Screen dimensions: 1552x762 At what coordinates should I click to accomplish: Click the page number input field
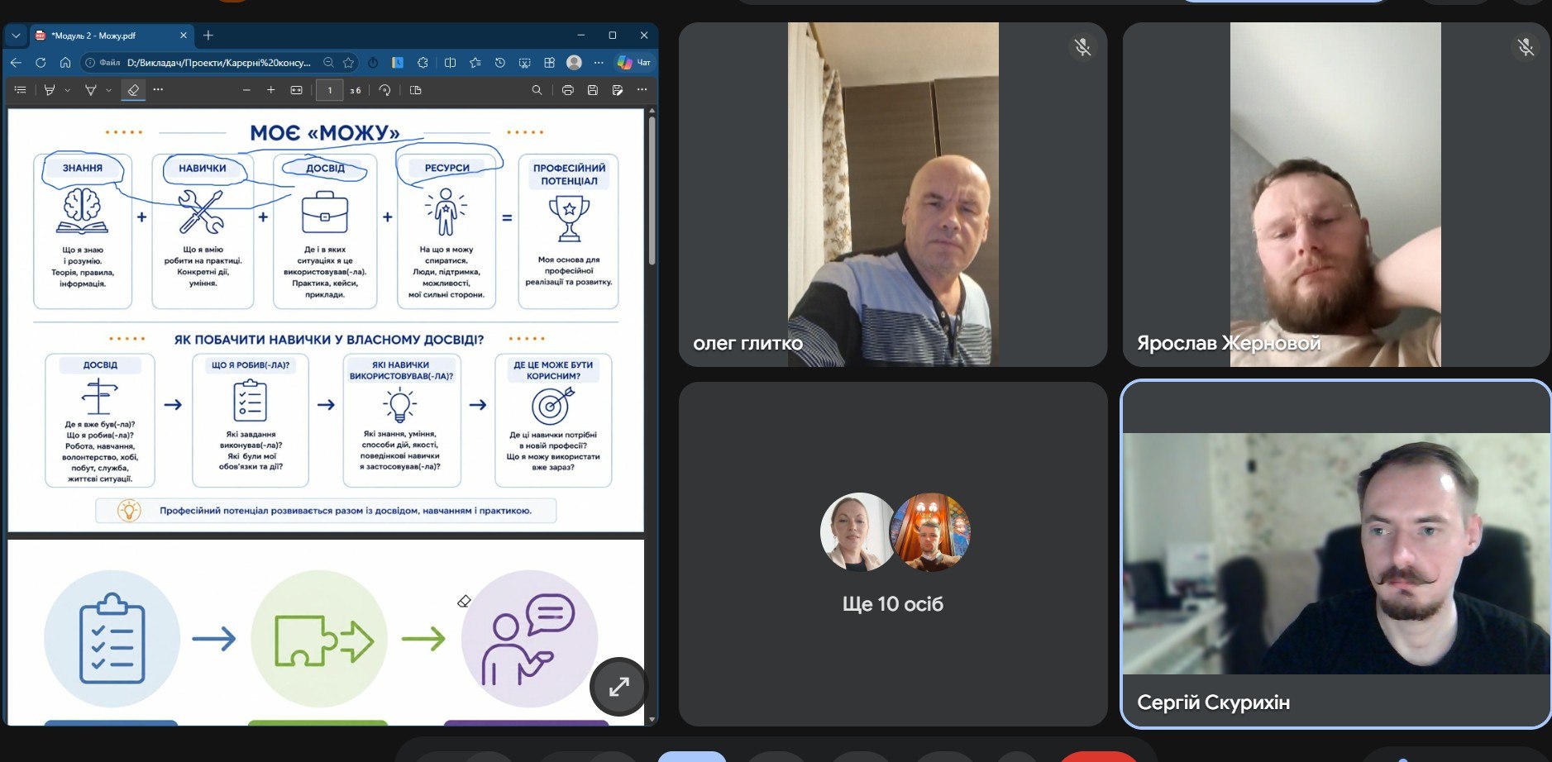click(x=329, y=90)
